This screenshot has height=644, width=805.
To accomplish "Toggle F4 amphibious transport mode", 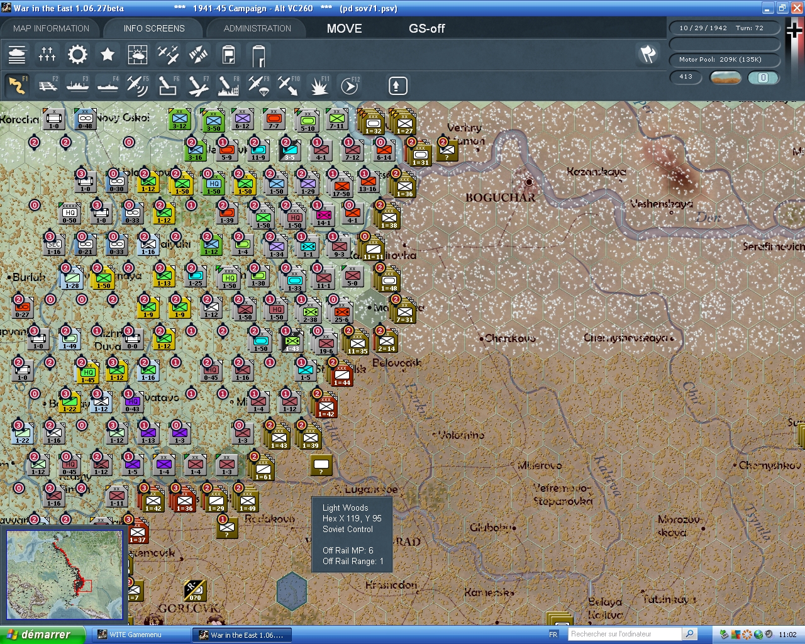I will [108, 85].
